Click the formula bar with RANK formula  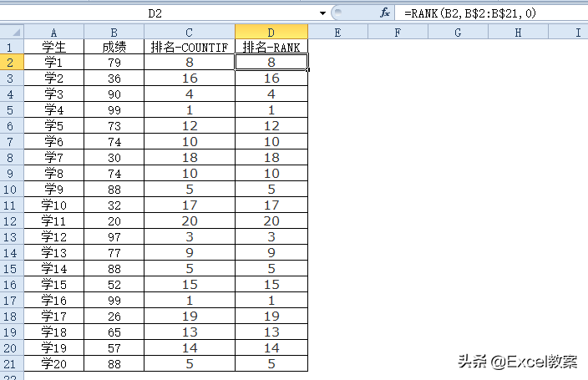pos(491,13)
